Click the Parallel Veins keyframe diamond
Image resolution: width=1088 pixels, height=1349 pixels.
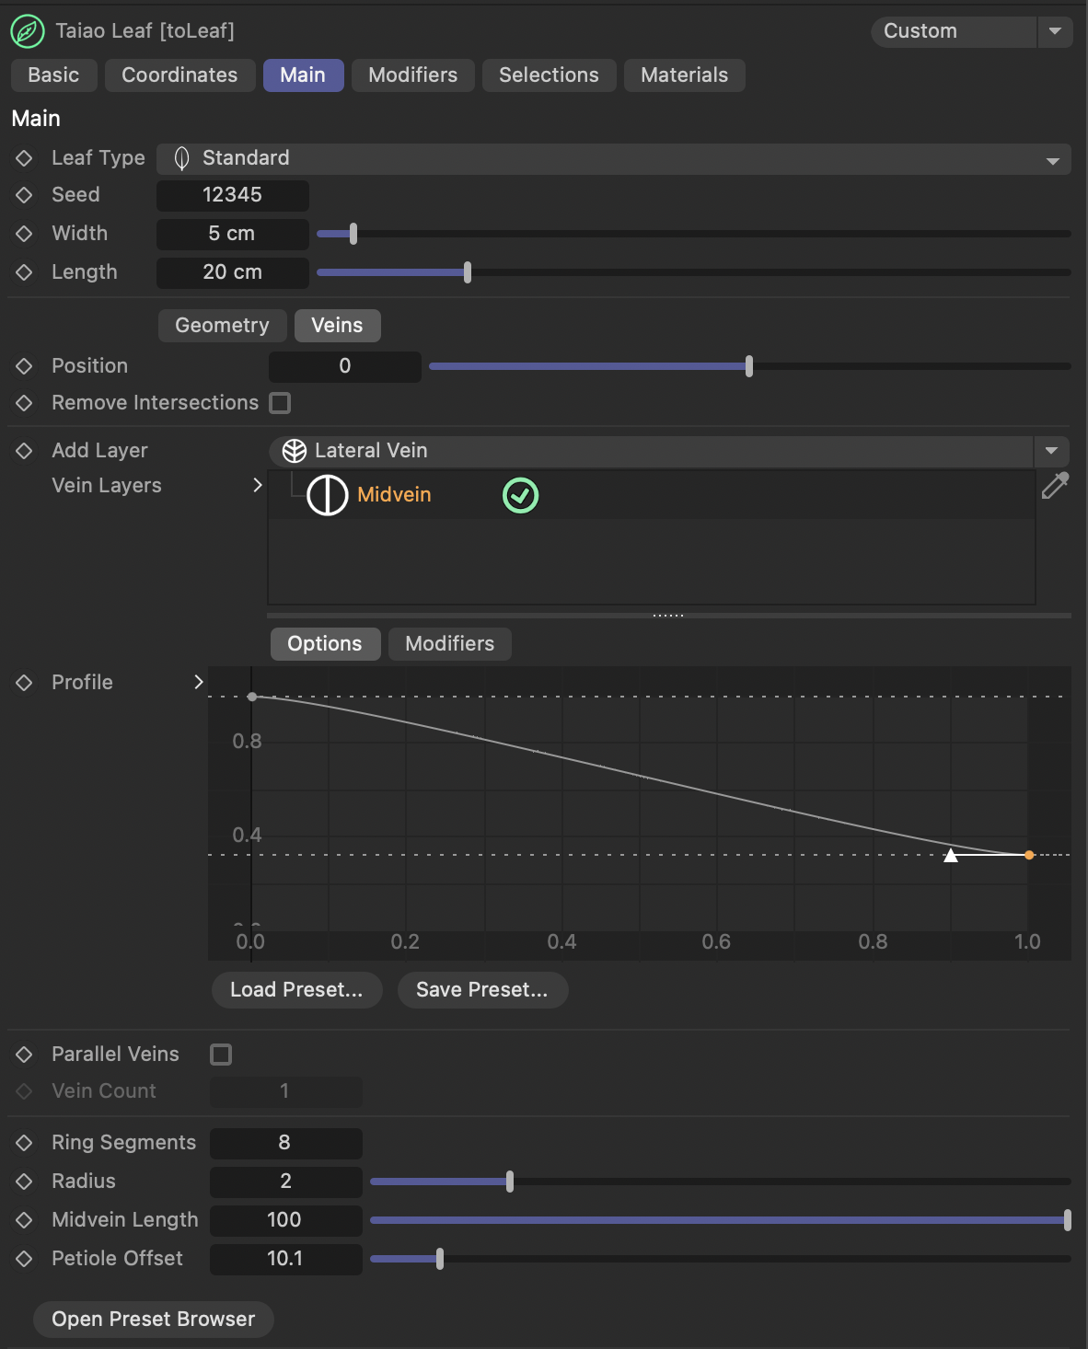24,1055
